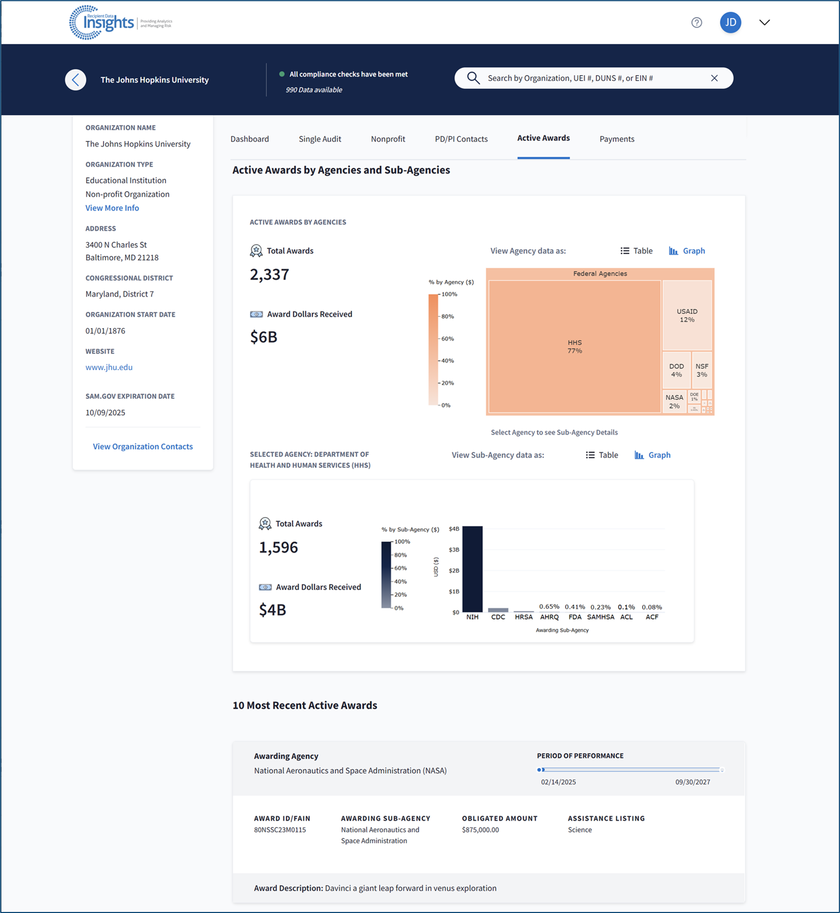Click the Recipient Data Insights logo
840x913 pixels.
(x=120, y=23)
